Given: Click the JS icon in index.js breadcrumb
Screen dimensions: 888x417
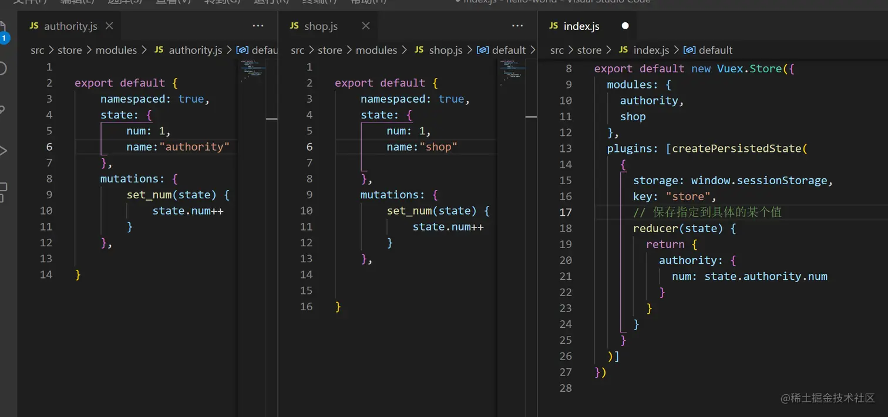Looking at the screenshot, I should coord(624,50).
